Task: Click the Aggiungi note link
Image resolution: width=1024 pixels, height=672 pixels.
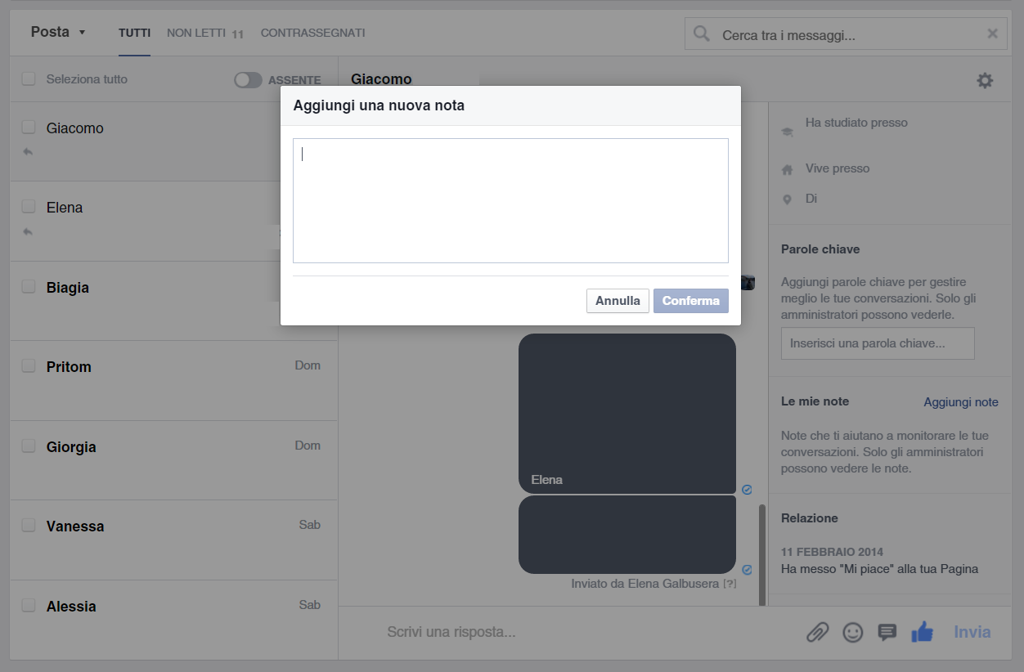Action: [960, 402]
